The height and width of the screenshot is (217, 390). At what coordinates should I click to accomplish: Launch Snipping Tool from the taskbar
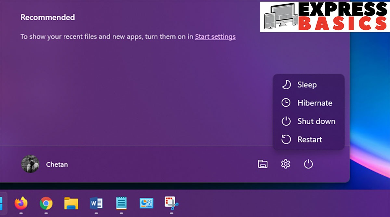pyautogui.click(x=171, y=203)
